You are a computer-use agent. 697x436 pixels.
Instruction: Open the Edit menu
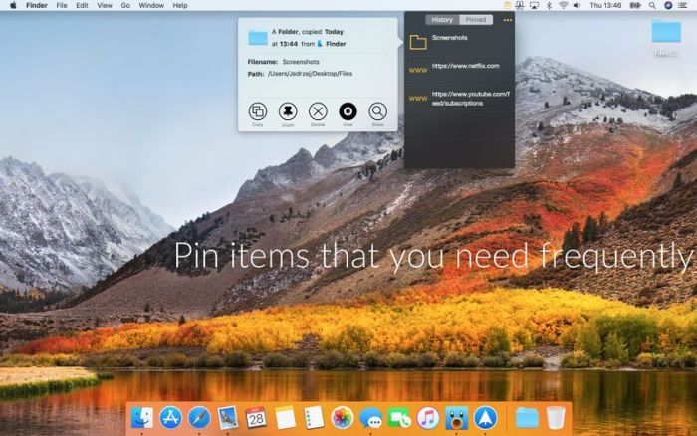coord(82,5)
